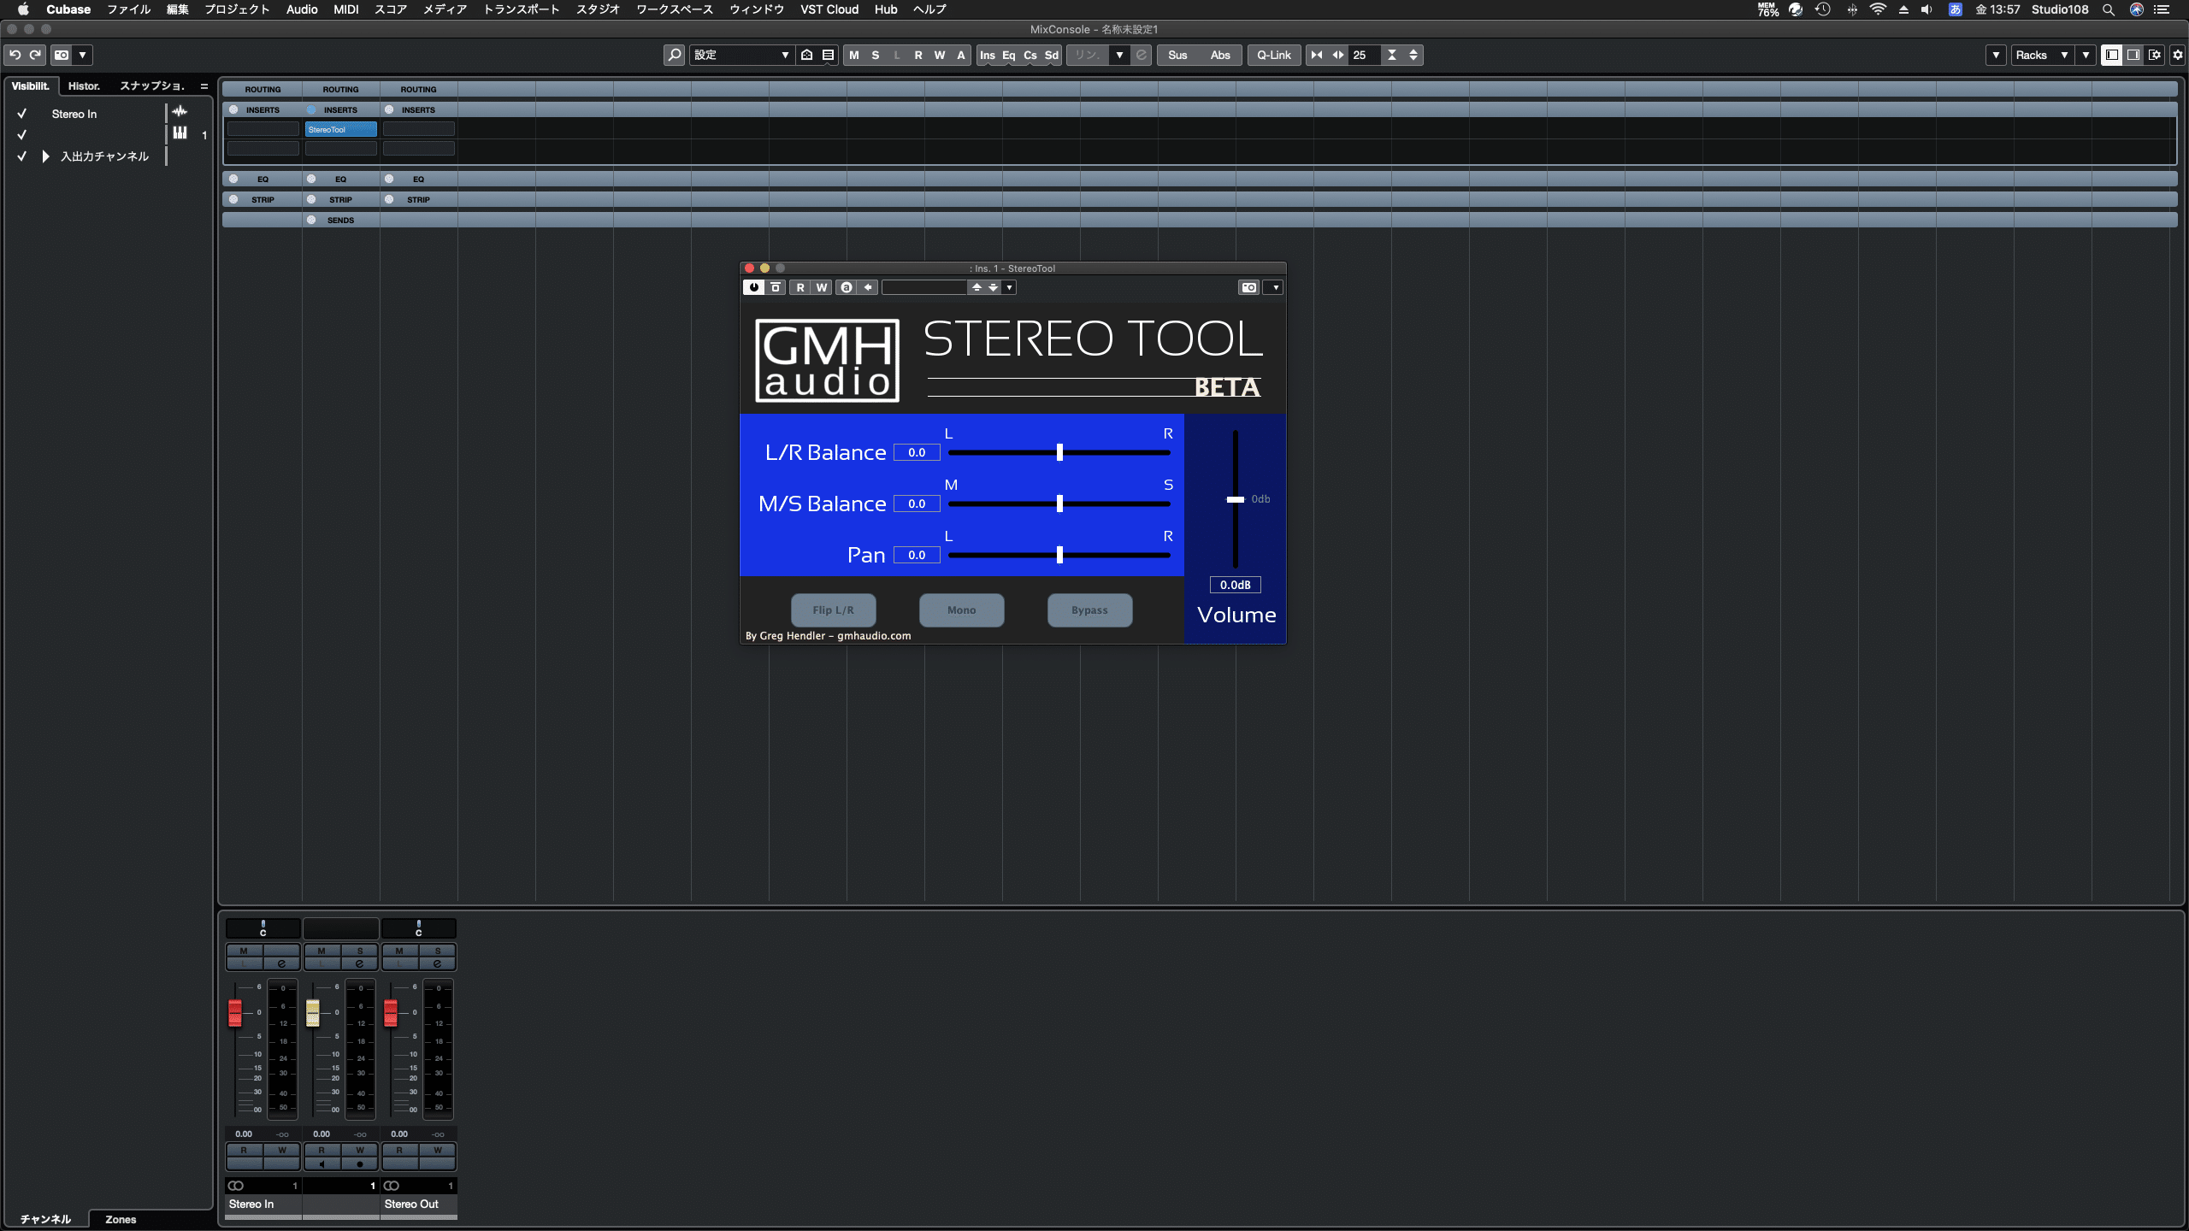The width and height of the screenshot is (2189, 1231).
Task: Enable Write automation in the plugin toolbar
Action: point(821,287)
